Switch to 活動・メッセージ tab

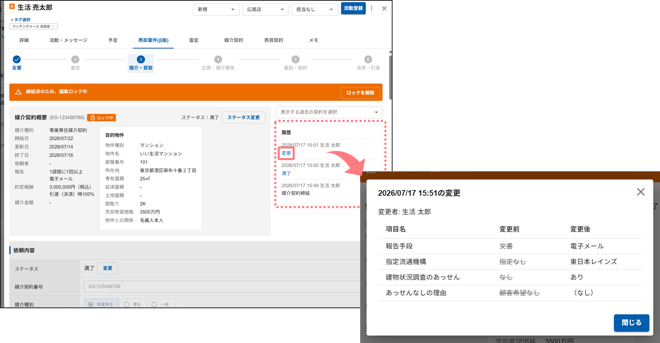point(68,40)
